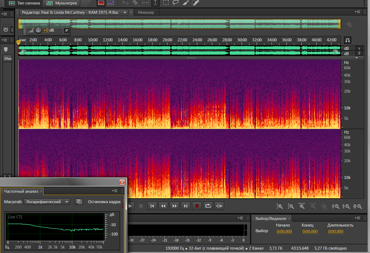Click the Spot Healing Brush tool
Screen dimensions: 370x253
tap(195, 3)
